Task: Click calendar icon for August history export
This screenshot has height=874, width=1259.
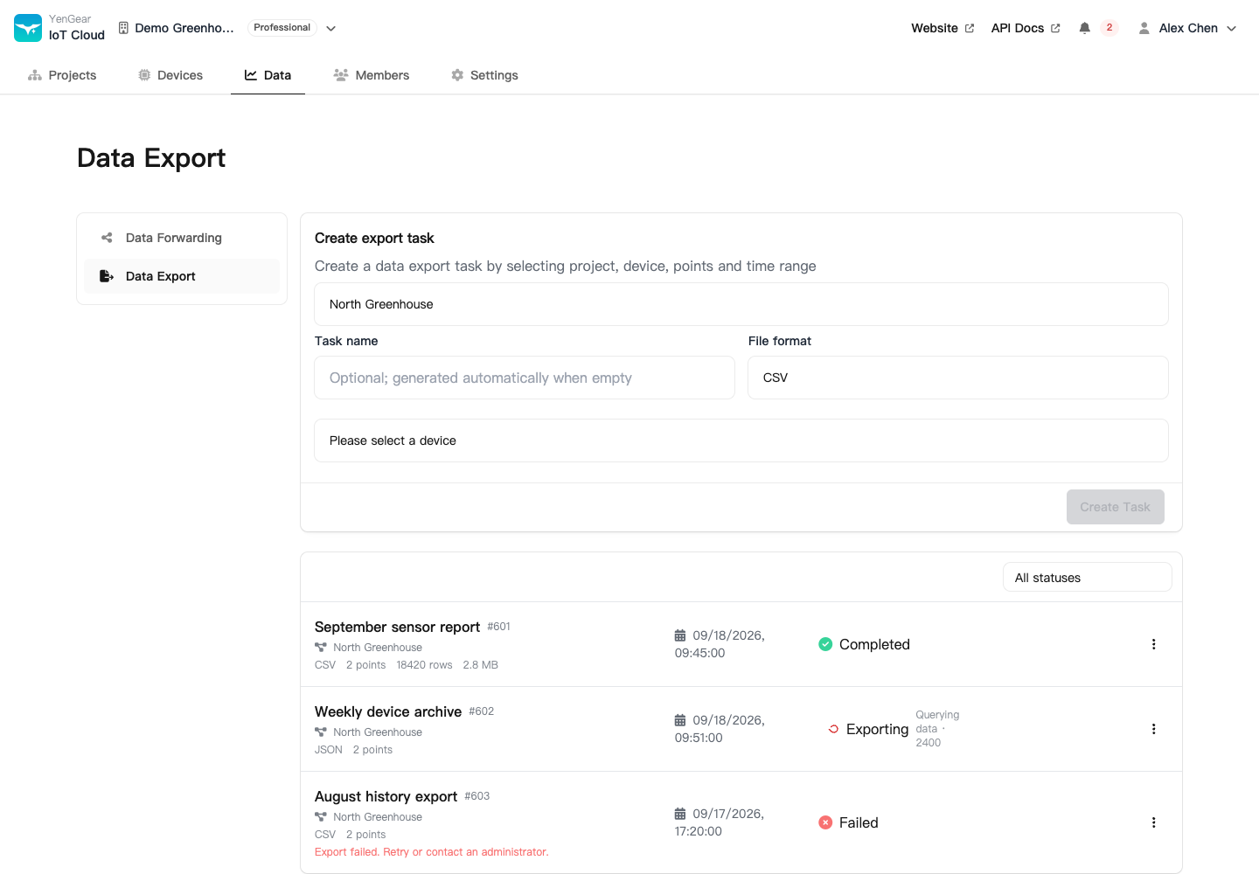Action: 680,814
